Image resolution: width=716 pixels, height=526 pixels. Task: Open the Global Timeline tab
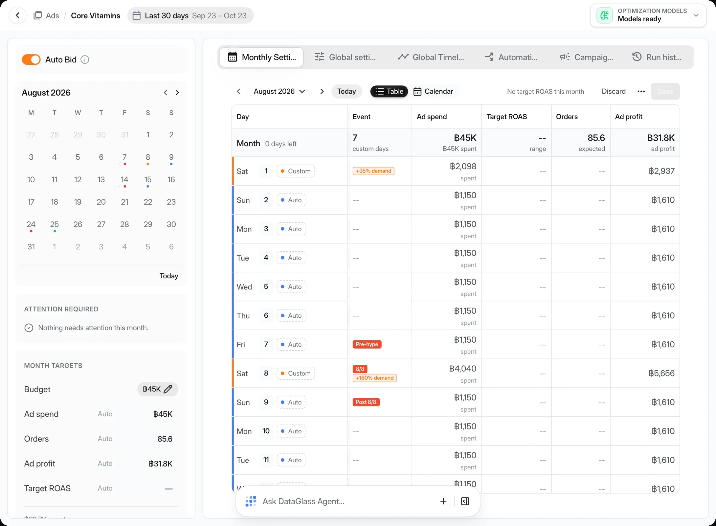[x=430, y=57]
